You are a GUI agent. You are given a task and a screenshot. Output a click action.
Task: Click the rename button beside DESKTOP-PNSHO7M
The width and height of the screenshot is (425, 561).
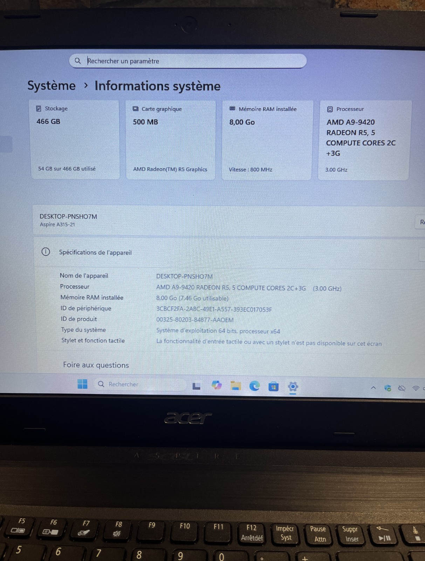click(420, 222)
